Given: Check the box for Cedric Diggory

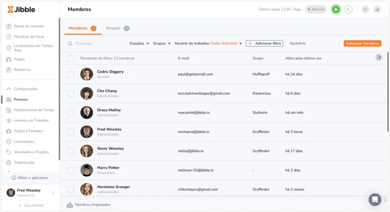Looking at the screenshot, I should coord(71,75).
